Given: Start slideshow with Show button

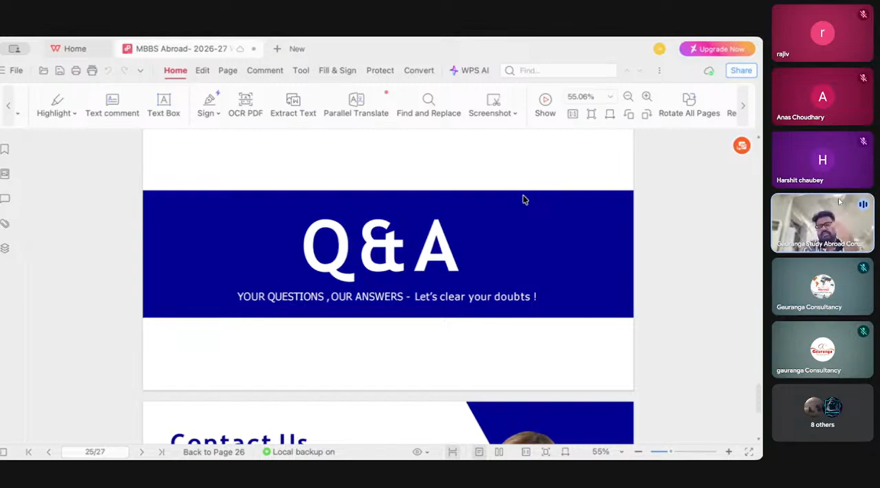Looking at the screenshot, I should (x=545, y=104).
